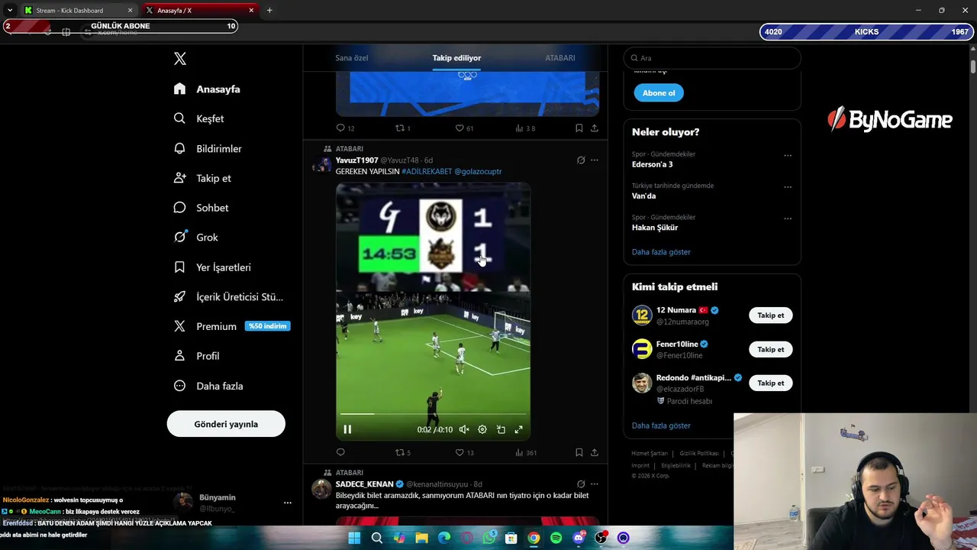Image resolution: width=977 pixels, height=550 pixels.
Task: Open new browser tab
Action: pos(269,11)
